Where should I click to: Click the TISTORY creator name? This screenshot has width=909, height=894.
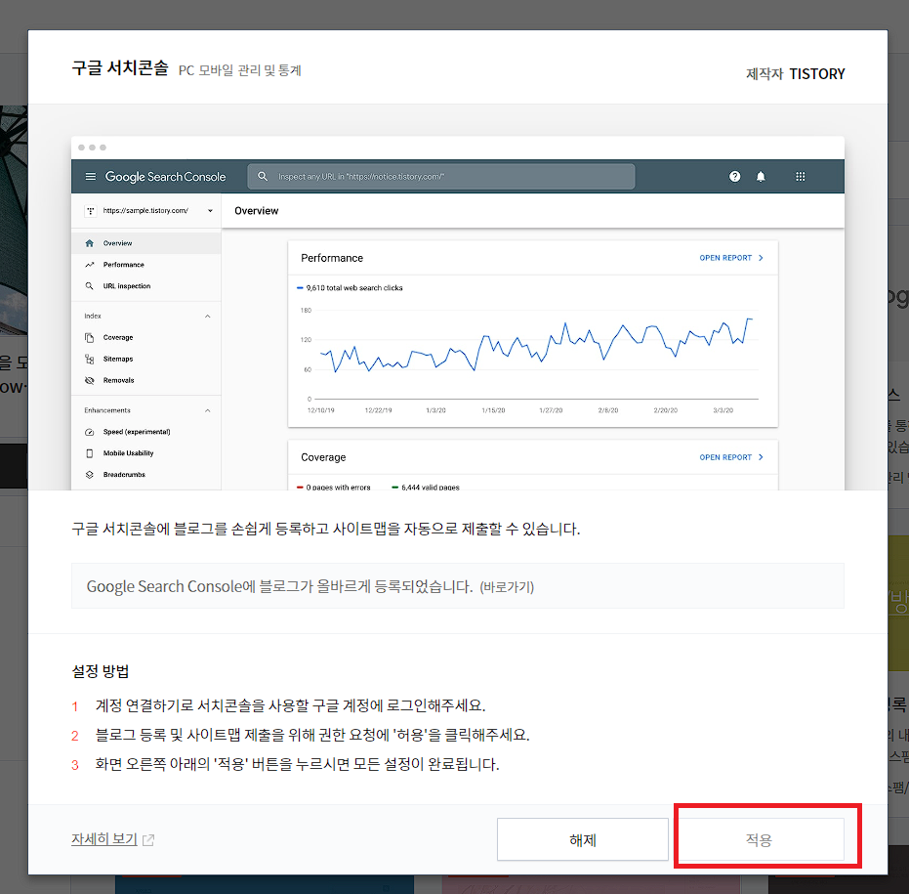[817, 74]
